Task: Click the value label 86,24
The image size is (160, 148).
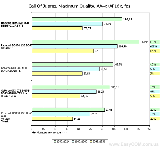Action: coord(101,92)
